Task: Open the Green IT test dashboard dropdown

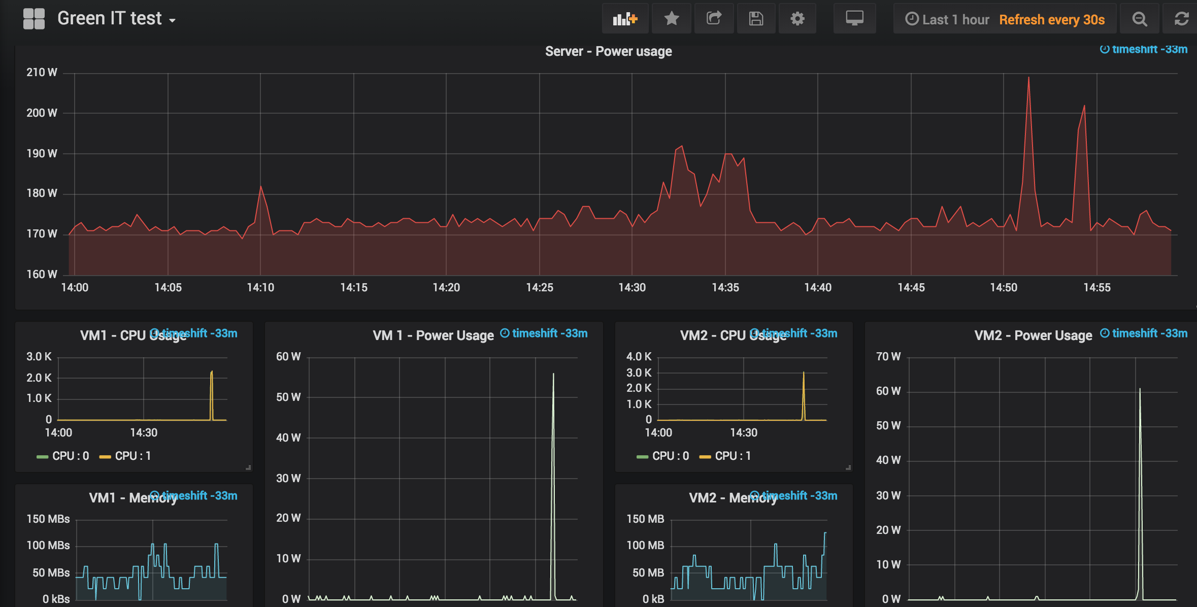Action: tap(116, 19)
